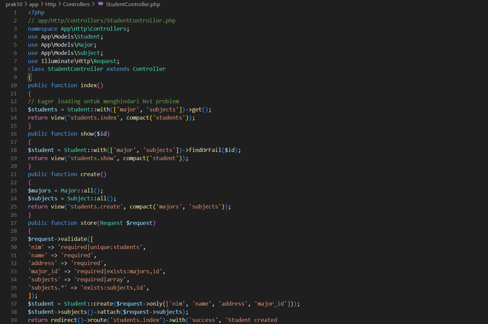Click the gutter at line number 16

point(14,134)
